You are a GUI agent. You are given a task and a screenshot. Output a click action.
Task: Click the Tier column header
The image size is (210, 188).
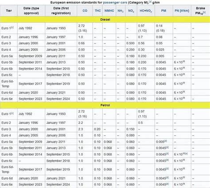pyautogui.click(x=9, y=11)
